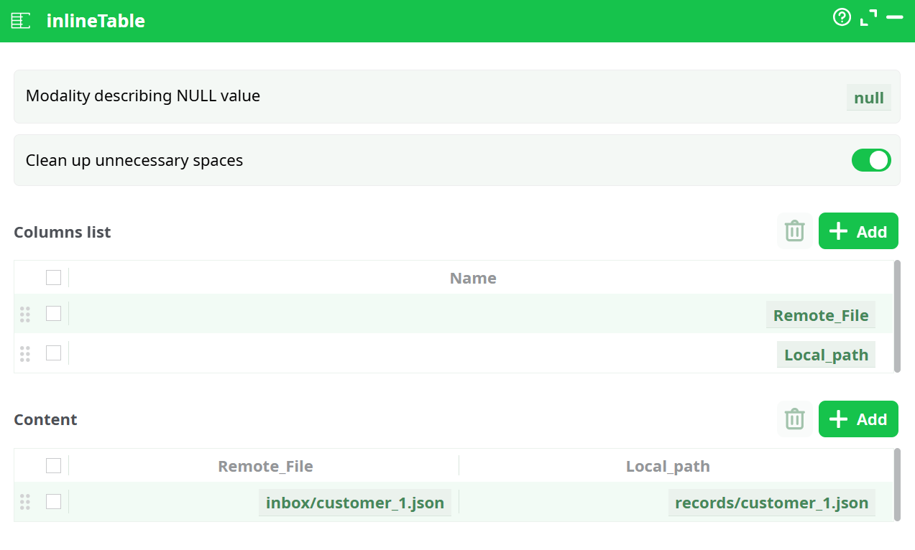This screenshot has height=550, width=915.
Task: Disable the Clean up unnecessary spaces toggle
Action: 871,160
